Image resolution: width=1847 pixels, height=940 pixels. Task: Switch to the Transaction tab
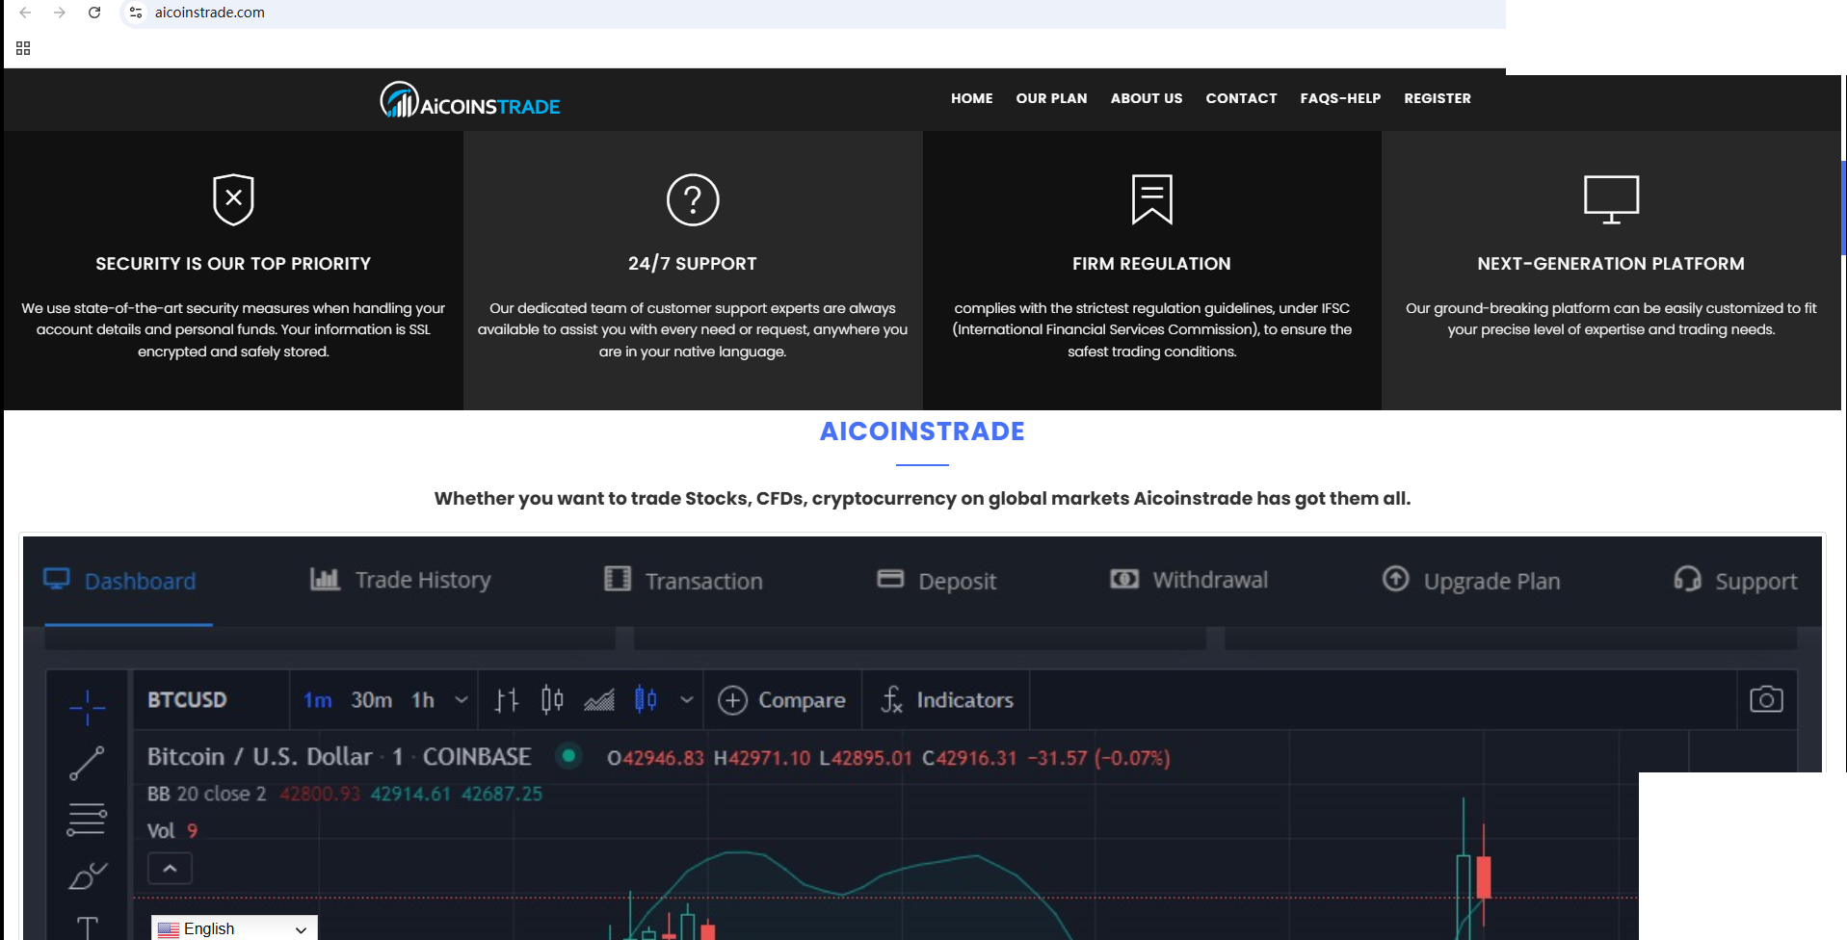click(683, 581)
